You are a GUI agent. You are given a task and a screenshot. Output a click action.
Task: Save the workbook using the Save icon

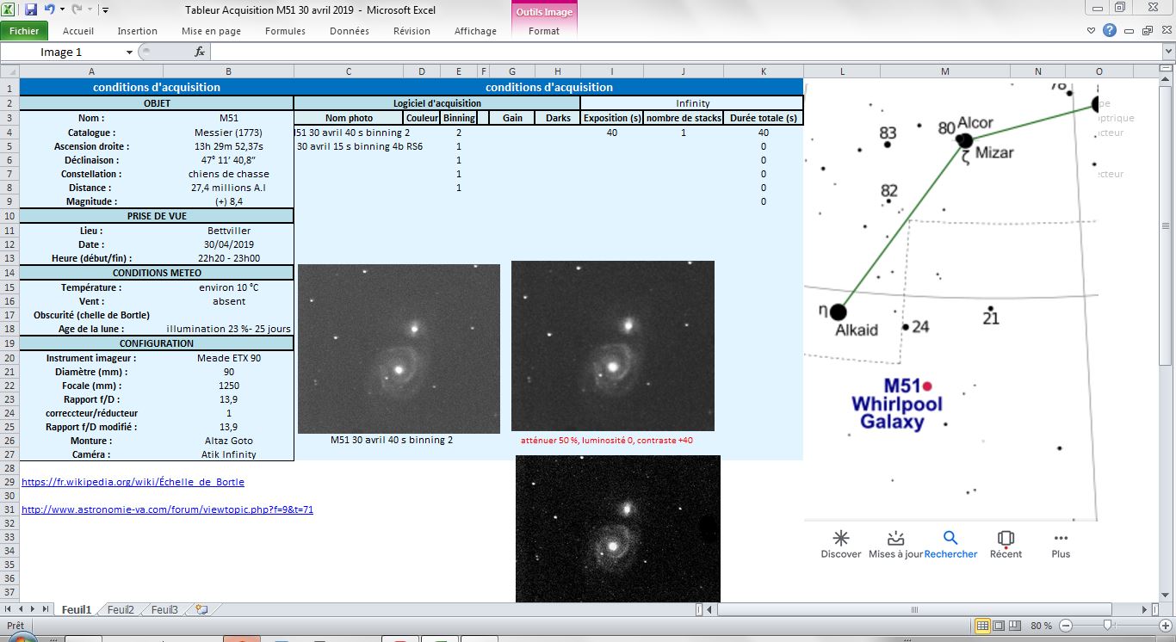pyautogui.click(x=32, y=8)
